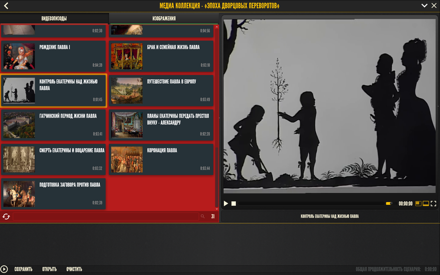Collapse the window using the header chevron
Image resolution: width=440 pixels, height=275 pixels.
point(424,5)
